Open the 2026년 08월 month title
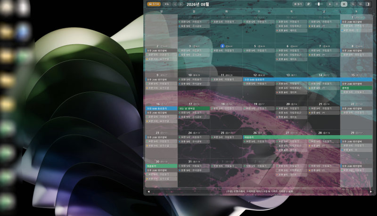This screenshot has height=216, width=377. [198, 4]
